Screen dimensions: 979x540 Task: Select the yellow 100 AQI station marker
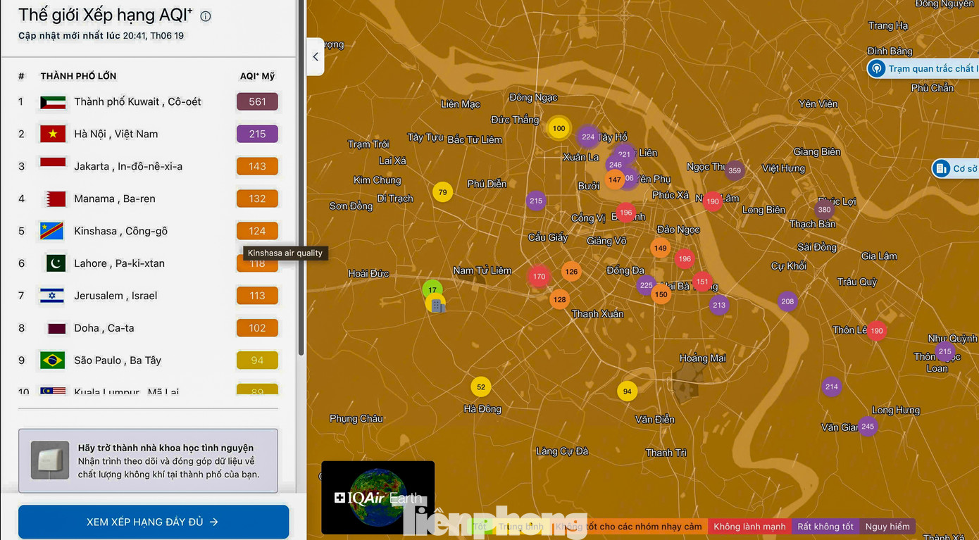coord(559,128)
